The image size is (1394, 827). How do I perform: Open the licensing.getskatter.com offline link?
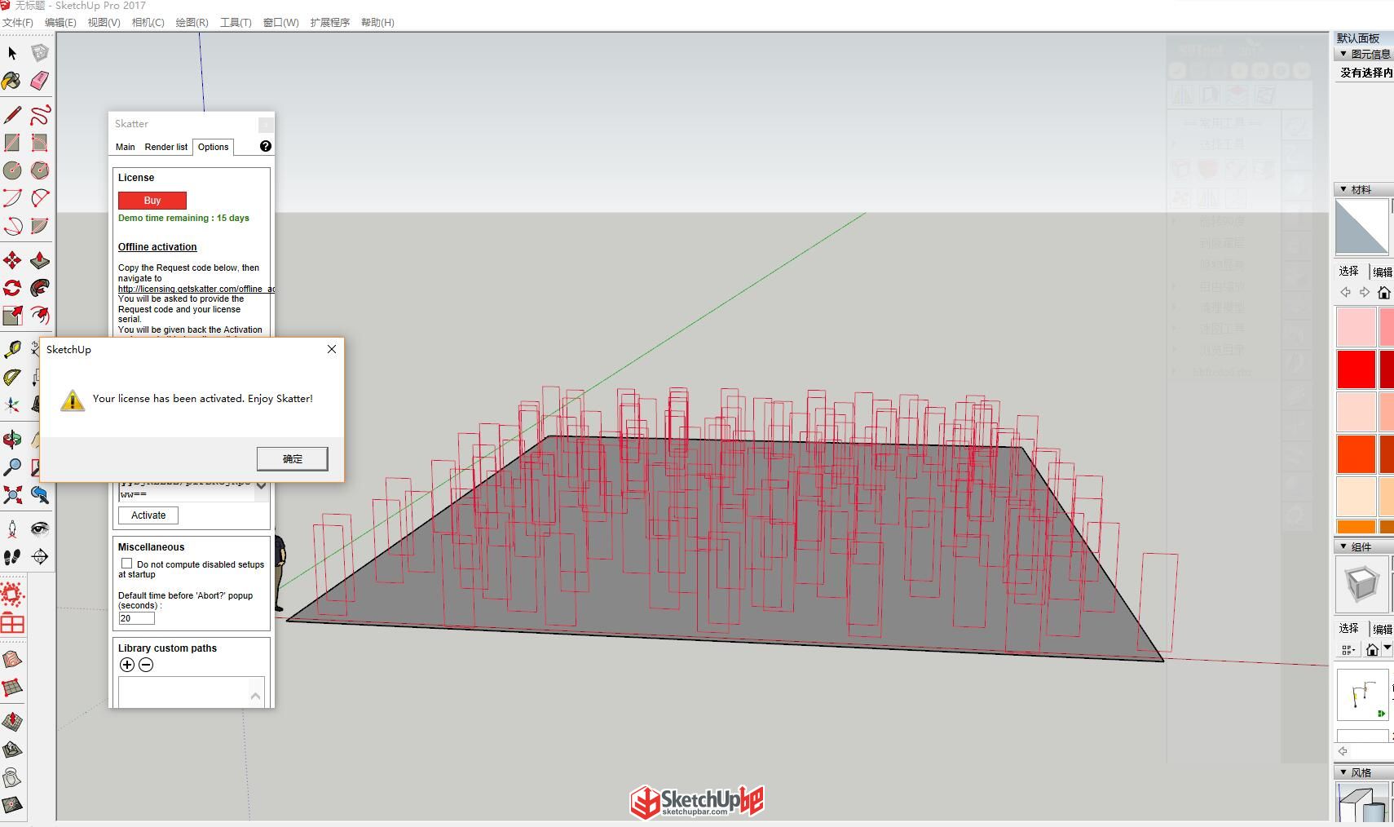click(196, 289)
